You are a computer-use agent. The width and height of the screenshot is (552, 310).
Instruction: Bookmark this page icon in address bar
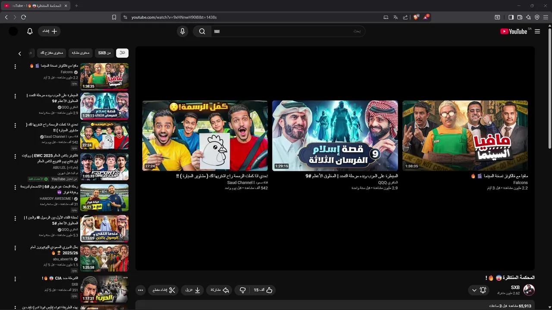point(114,17)
